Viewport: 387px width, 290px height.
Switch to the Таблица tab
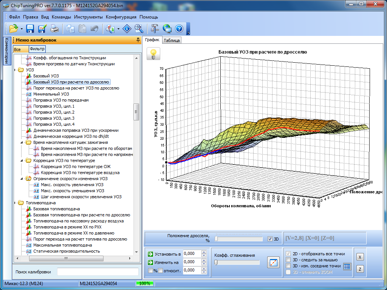click(x=172, y=40)
